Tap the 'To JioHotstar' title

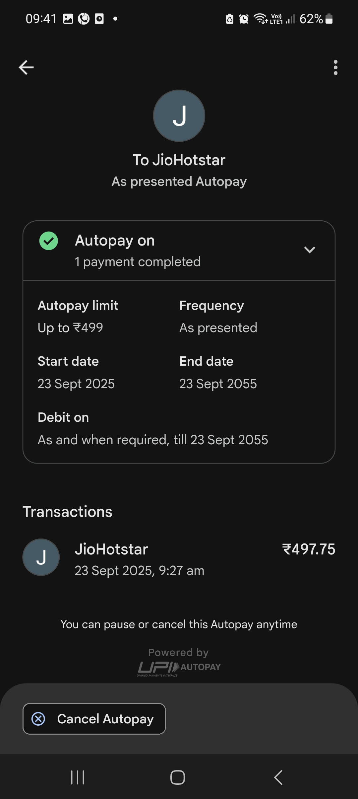[x=179, y=160]
